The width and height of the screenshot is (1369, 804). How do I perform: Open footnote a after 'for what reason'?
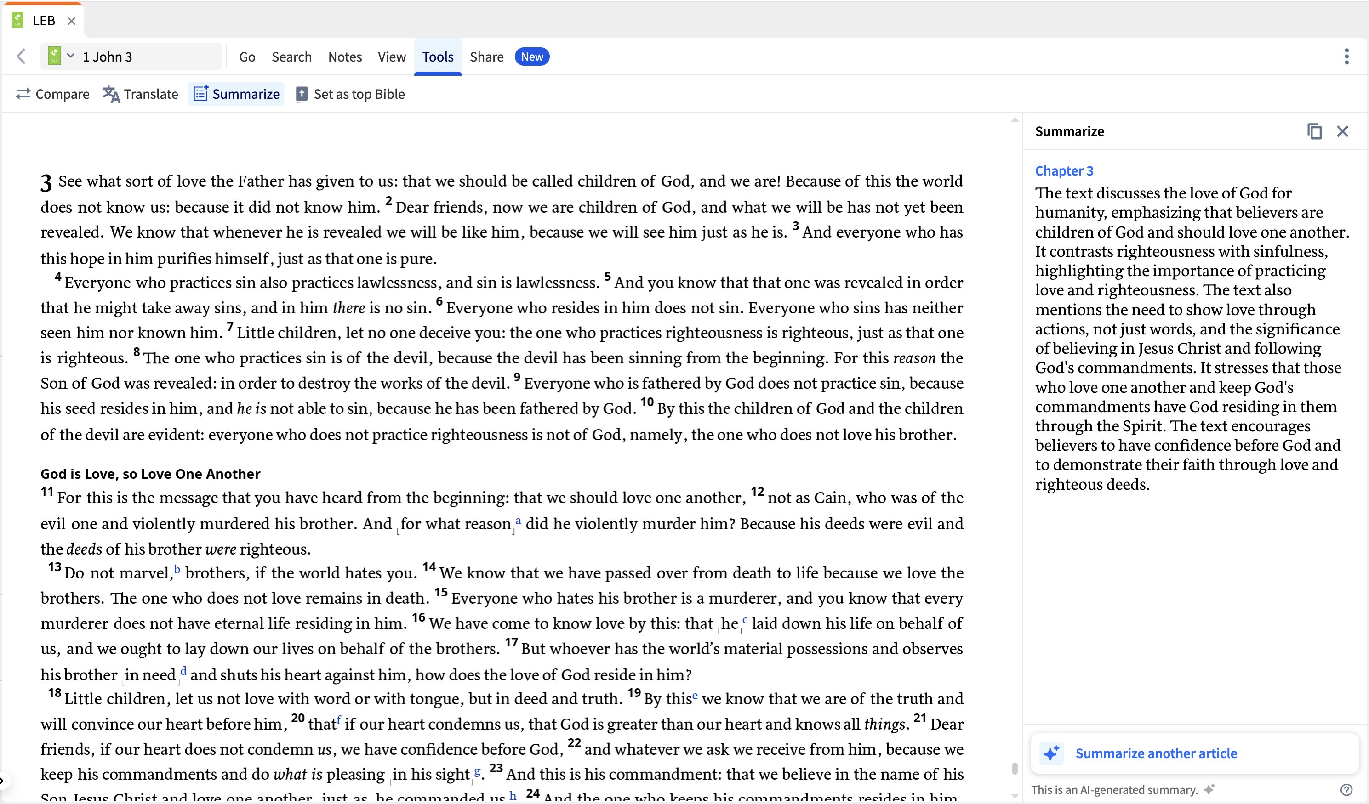tap(518, 521)
